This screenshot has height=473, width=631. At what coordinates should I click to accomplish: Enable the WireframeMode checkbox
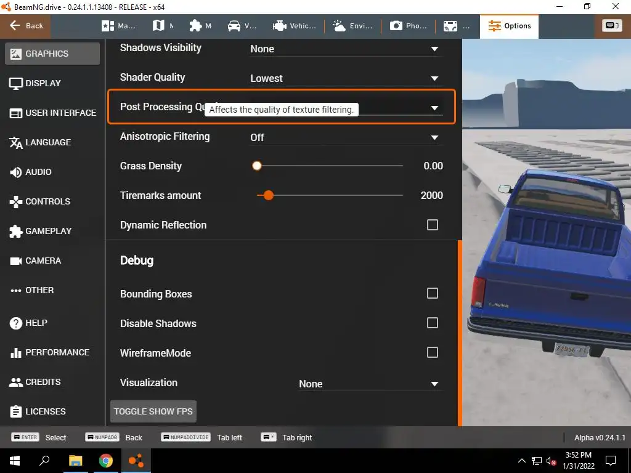click(432, 353)
